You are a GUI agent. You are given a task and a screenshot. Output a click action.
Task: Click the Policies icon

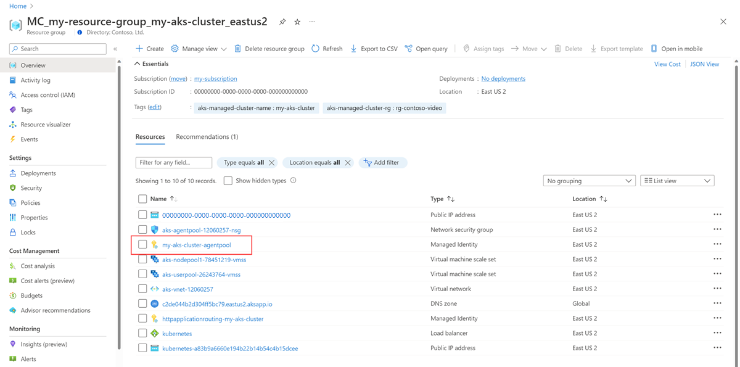pyautogui.click(x=13, y=203)
